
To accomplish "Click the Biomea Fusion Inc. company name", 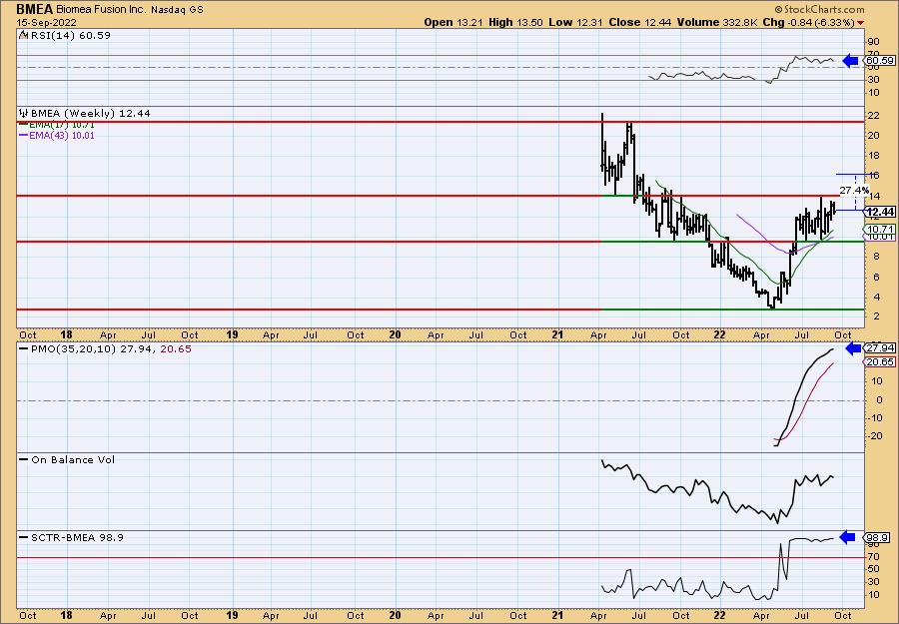I will tap(102, 10).
